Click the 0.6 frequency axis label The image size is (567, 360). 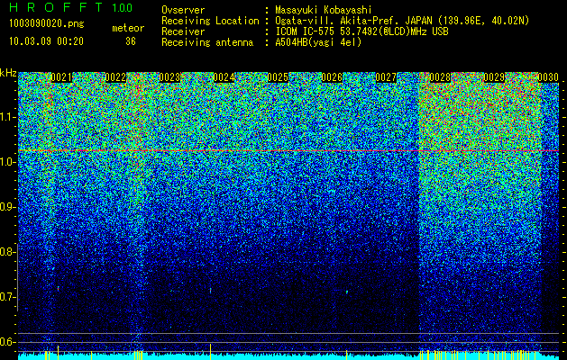pyautogui.click(x=7, y=342)
